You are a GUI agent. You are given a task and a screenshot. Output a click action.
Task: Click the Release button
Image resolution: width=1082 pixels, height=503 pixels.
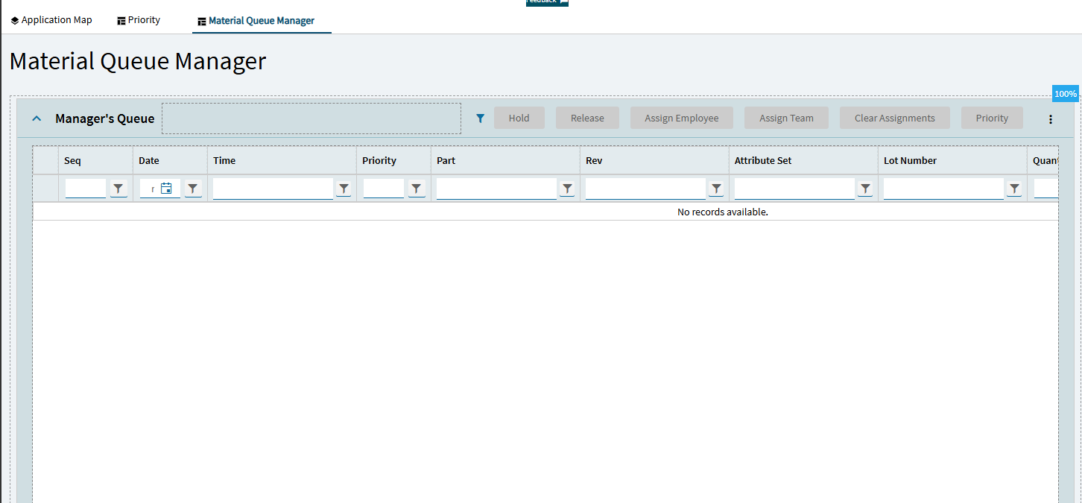(587, 118)
